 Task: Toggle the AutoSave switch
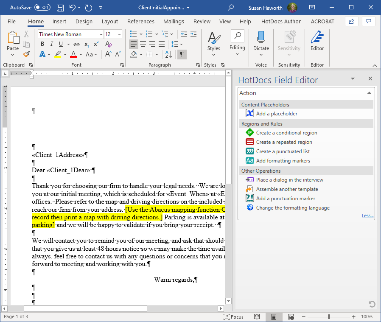(x=42, y=7)
